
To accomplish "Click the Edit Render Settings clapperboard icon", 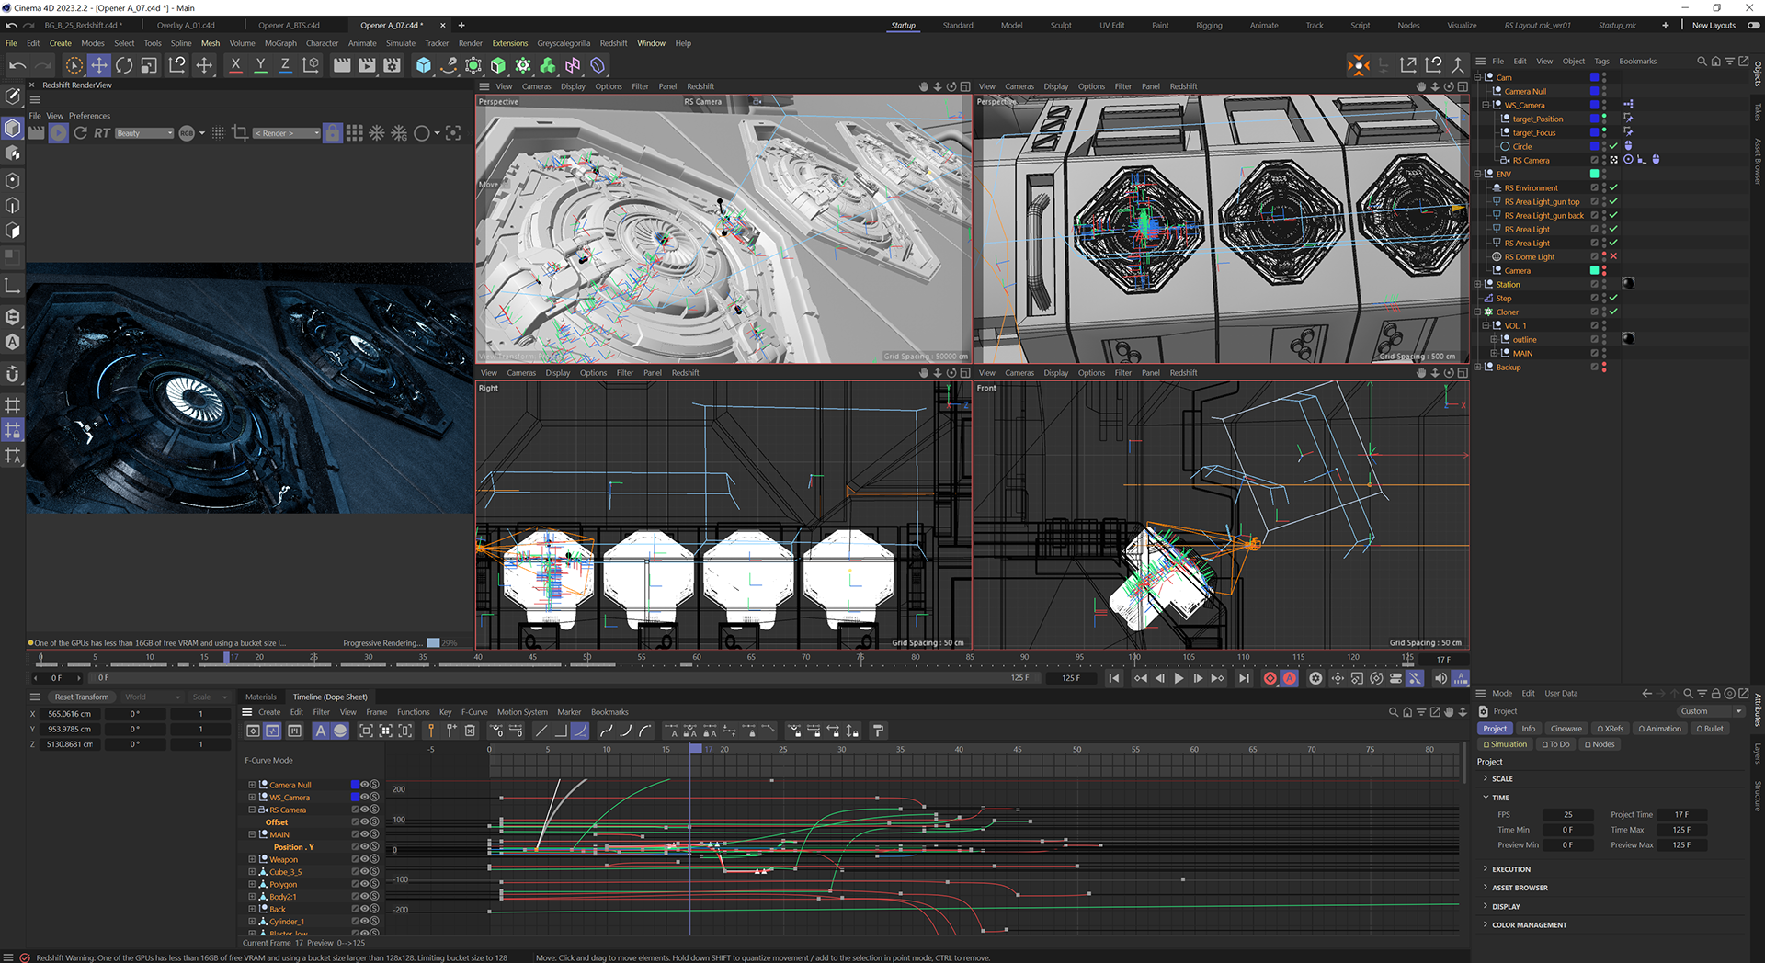I will pos(393,65).
